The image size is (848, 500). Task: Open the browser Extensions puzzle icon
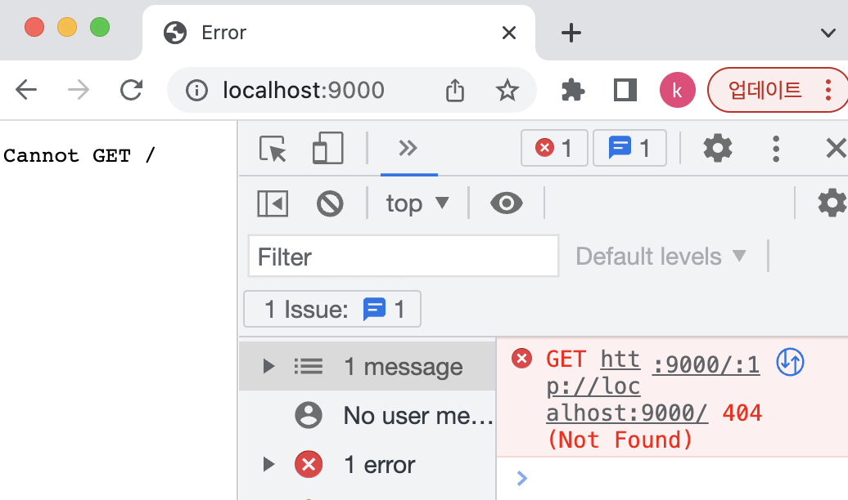pos(573,90)
